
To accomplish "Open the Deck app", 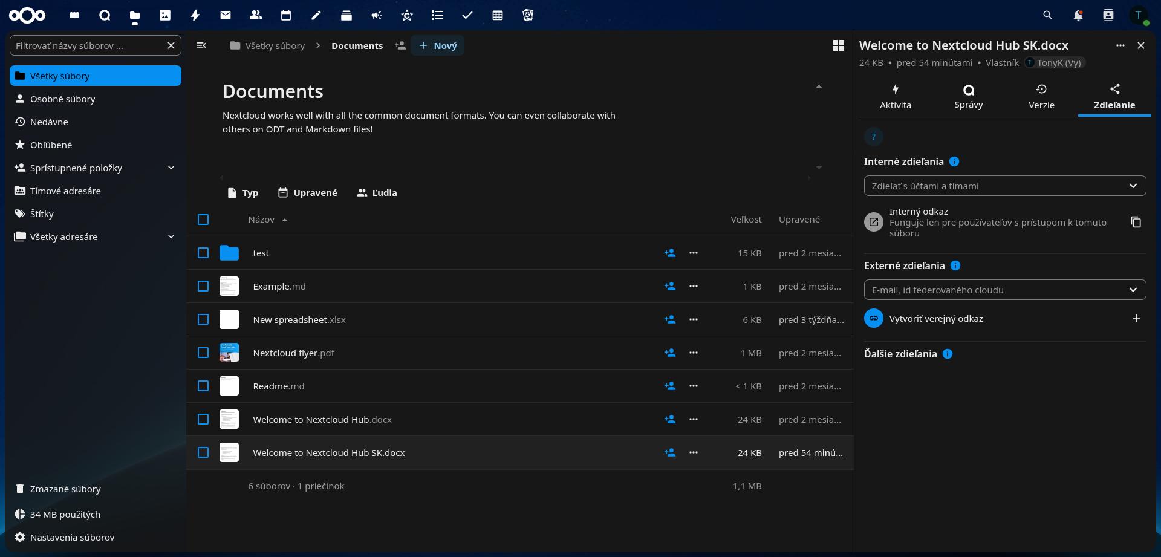I will pos(346,15).
